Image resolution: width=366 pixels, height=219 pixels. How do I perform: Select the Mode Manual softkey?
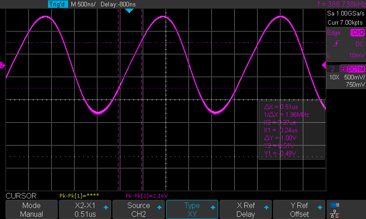[32, 209]
